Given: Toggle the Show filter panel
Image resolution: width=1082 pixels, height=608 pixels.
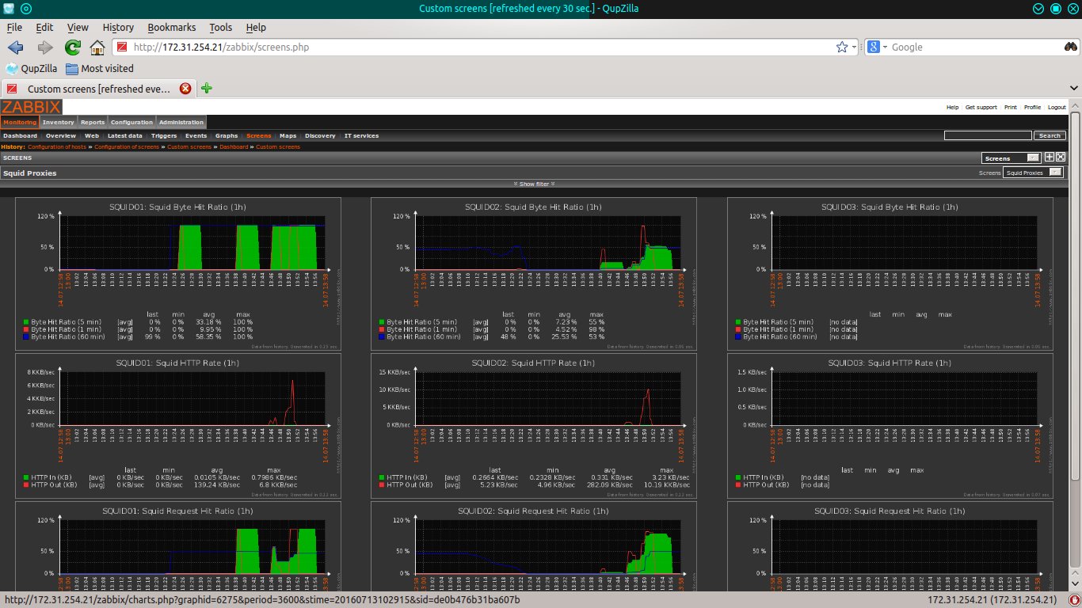Looking at the screenshot, I should [533, 184].
